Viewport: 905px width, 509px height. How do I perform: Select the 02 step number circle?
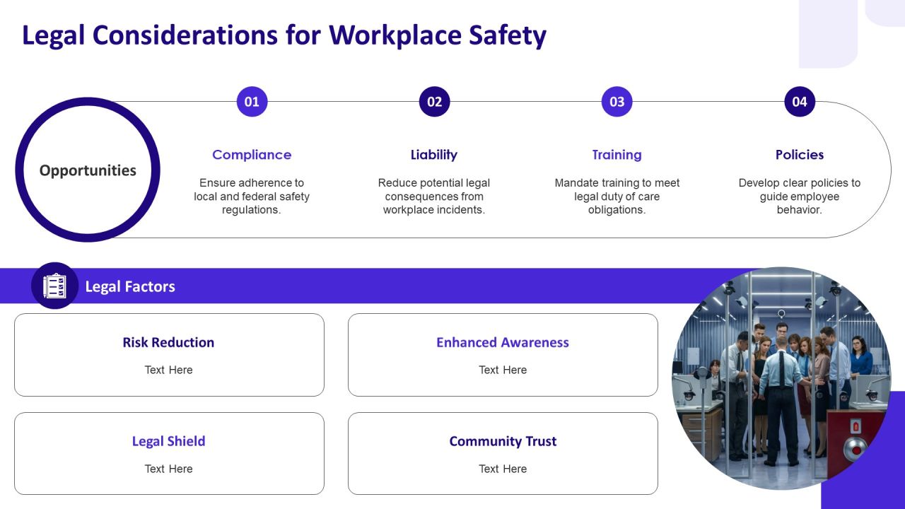pyautogui.click(x=434, y=102)
